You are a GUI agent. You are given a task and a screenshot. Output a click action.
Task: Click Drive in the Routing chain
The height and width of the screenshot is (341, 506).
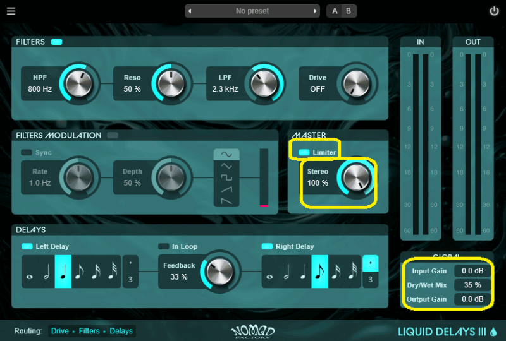coord(60,331)
